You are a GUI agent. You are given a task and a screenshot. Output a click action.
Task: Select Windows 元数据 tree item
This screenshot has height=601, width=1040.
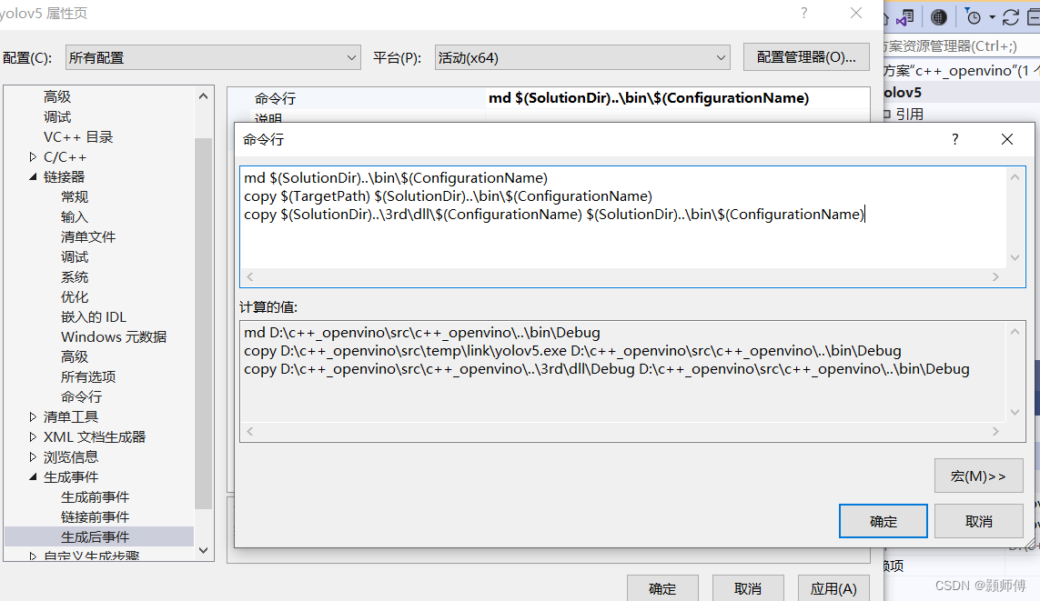click(114, 336)
